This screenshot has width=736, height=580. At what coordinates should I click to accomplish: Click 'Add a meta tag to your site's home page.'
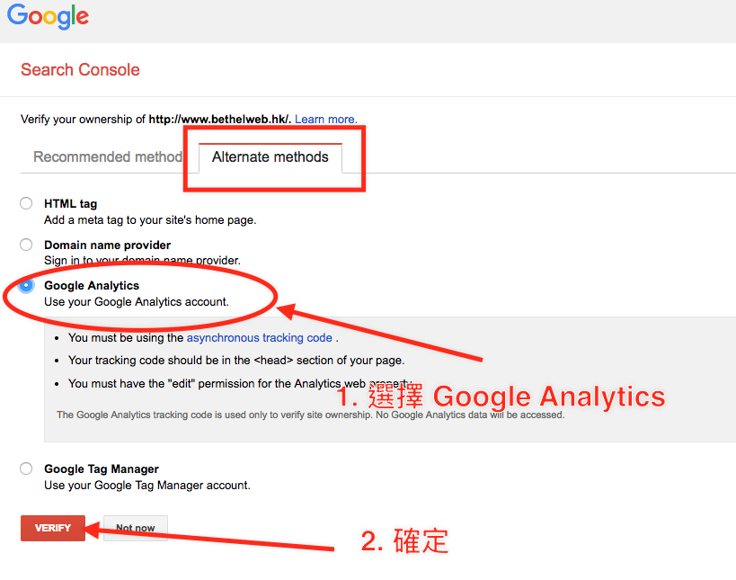tap(150, 219)
